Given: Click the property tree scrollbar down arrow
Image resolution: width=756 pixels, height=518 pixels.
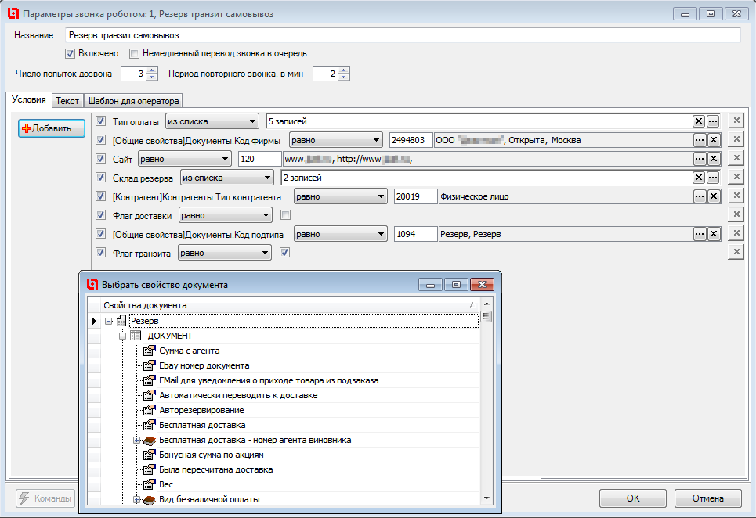Looking at the screenshot, I should tap(487, 498).
